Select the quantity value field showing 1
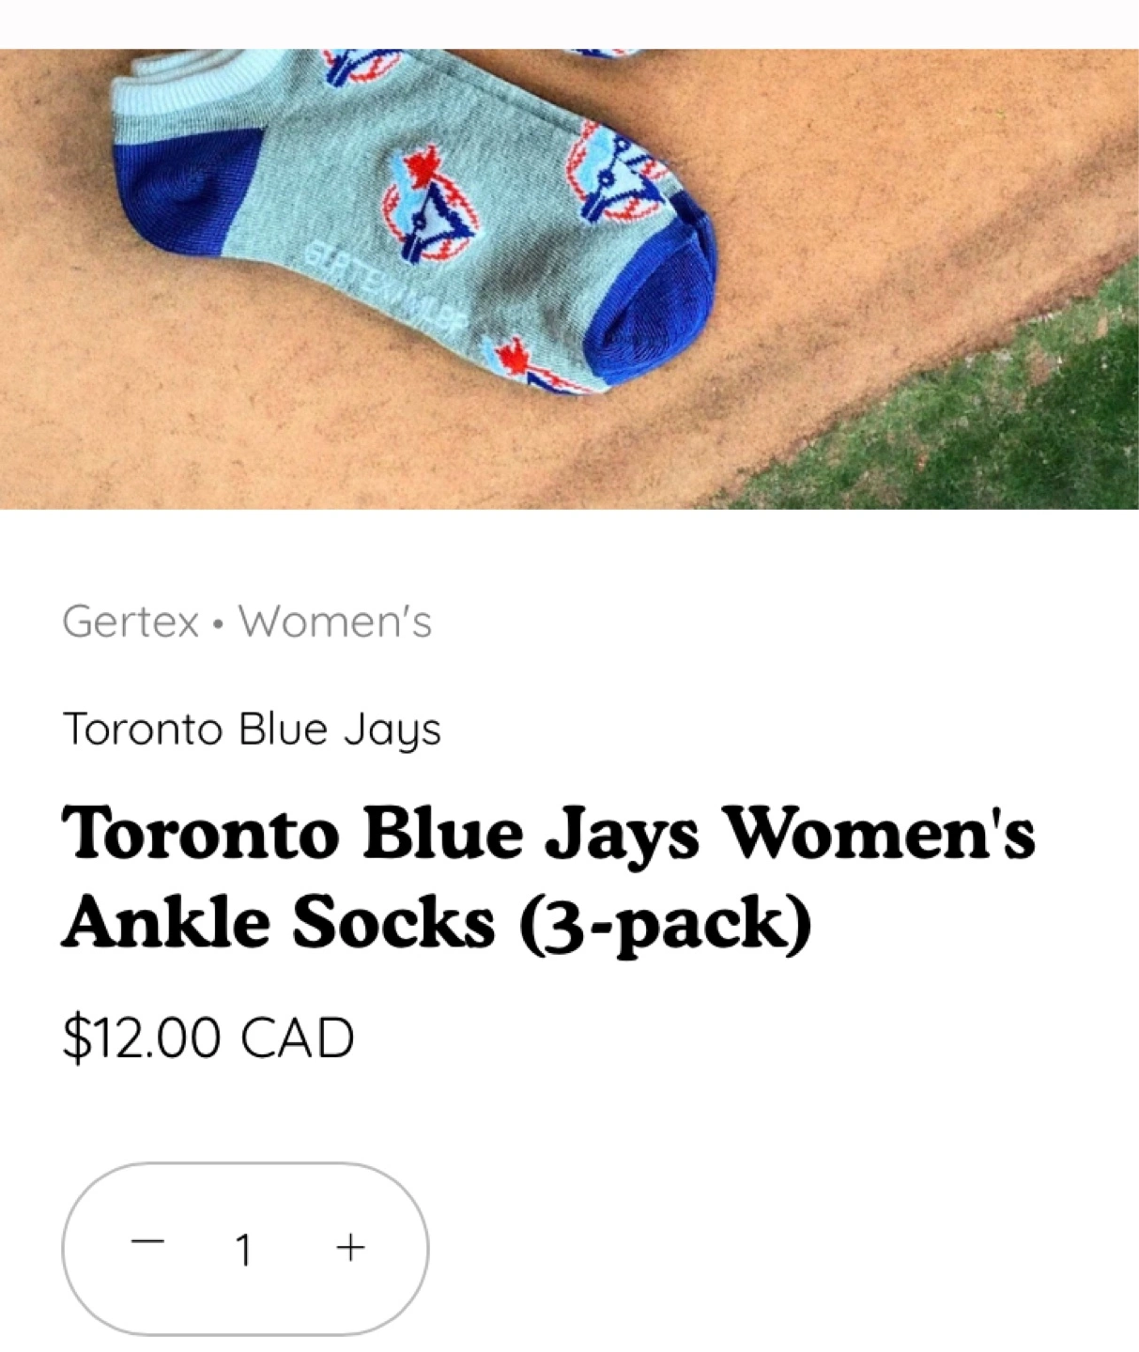This screenshot has width=1139, height=1352. pyautogui.click(x=243, y=1251)
